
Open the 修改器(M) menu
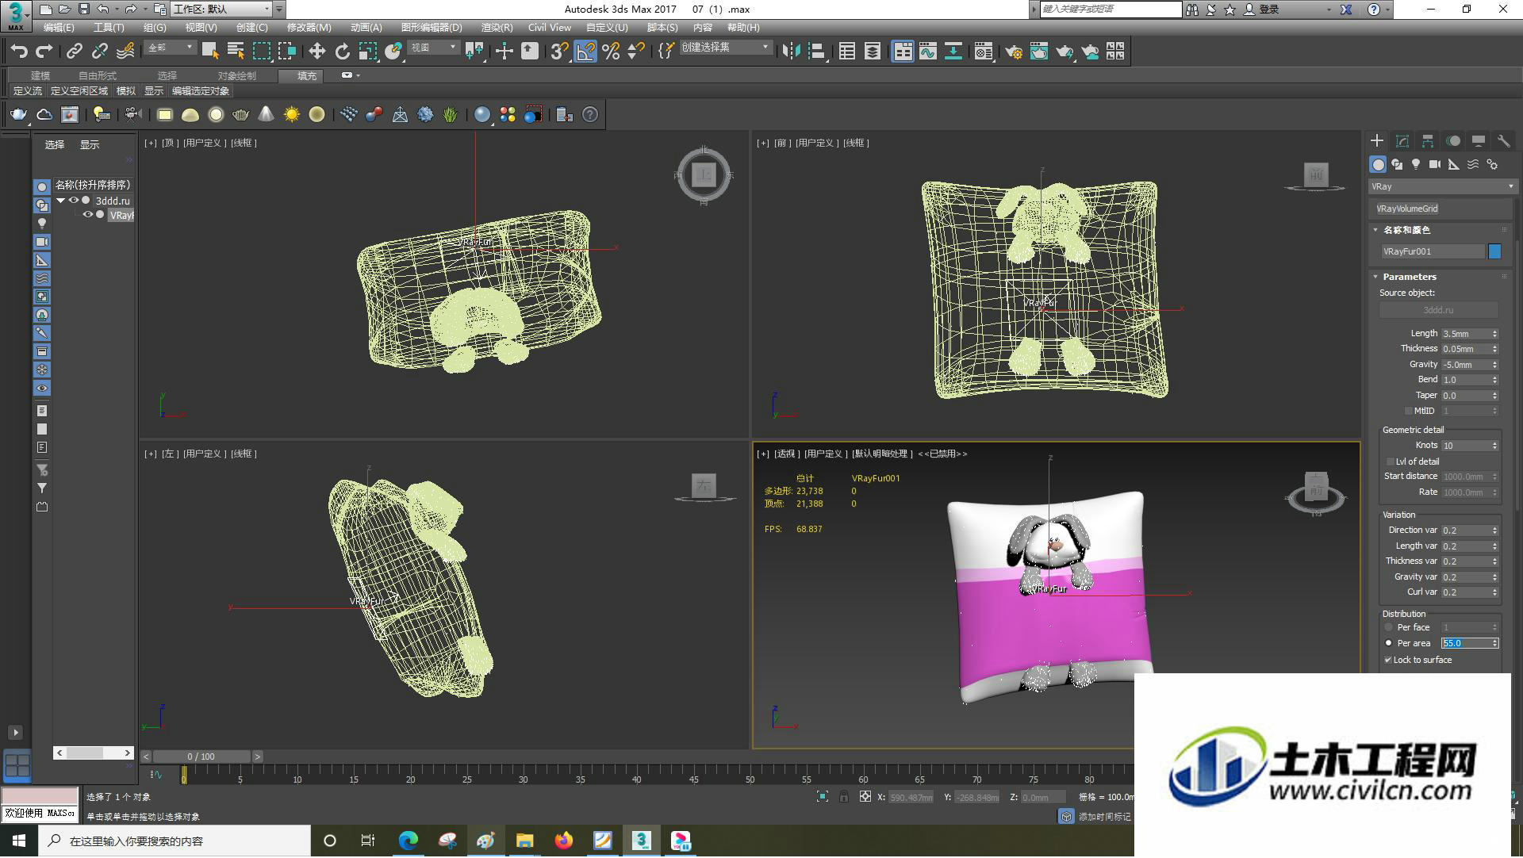point(309,27)
